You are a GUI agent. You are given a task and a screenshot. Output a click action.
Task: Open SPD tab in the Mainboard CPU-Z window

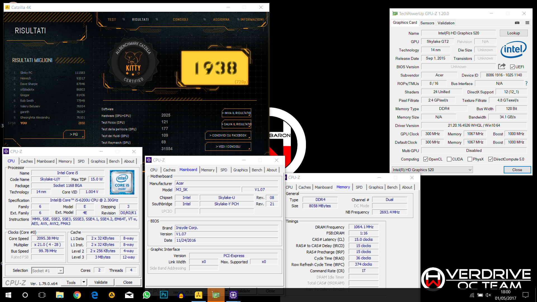pos(224,170)
